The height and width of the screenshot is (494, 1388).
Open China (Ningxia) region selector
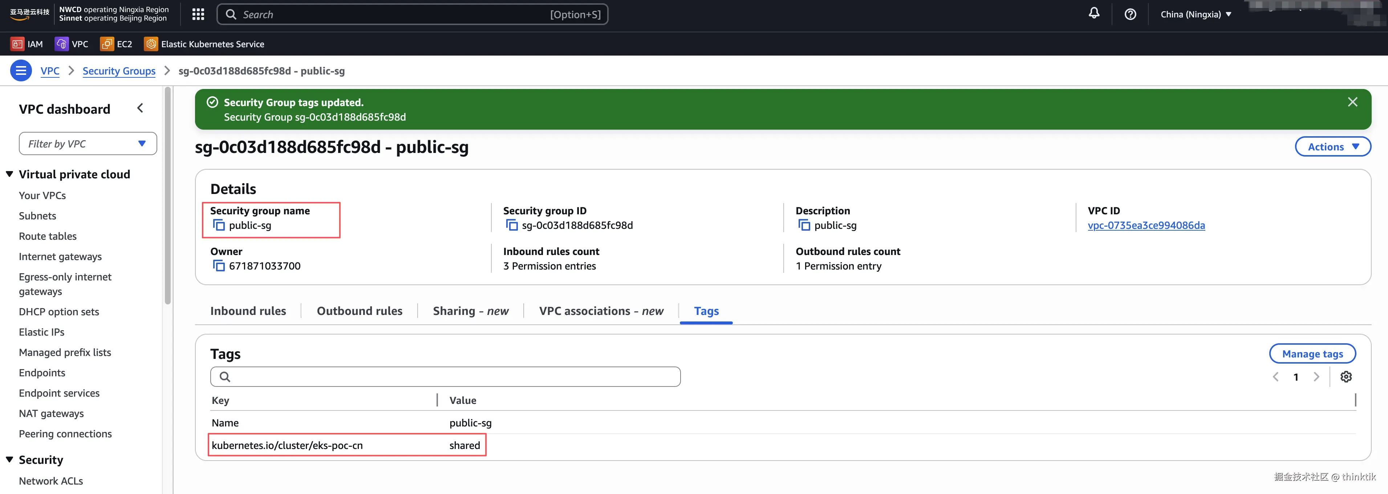(x=1196, y=15)
